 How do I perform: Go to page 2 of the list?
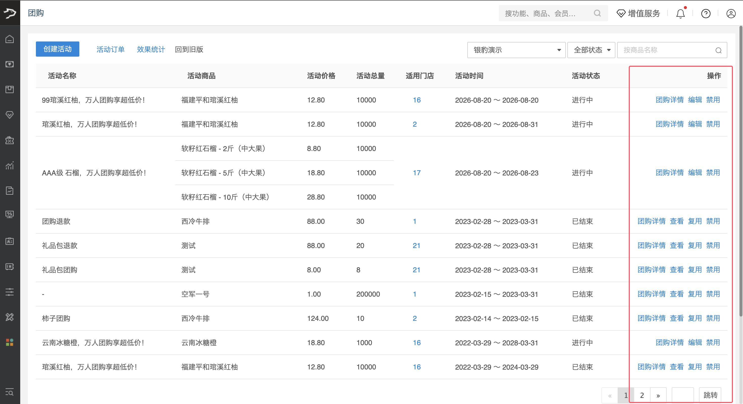[642, 395]
